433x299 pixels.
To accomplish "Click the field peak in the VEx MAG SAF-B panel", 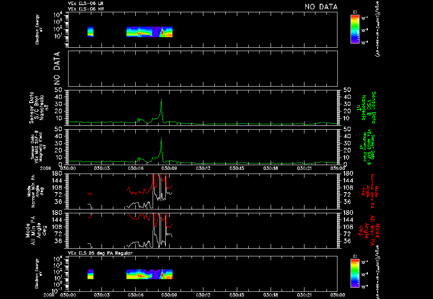I will (161, 139).
